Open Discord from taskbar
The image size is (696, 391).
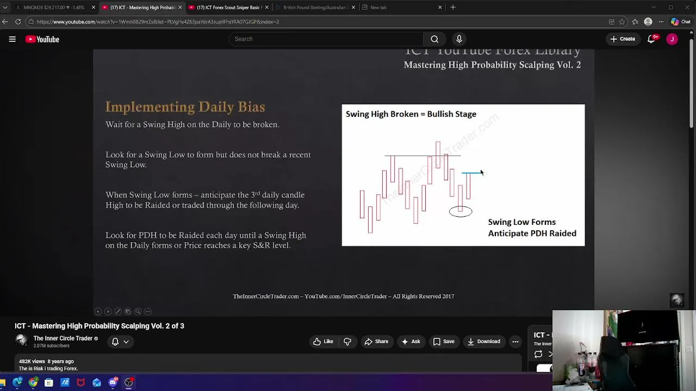click(x=113, y=383)
